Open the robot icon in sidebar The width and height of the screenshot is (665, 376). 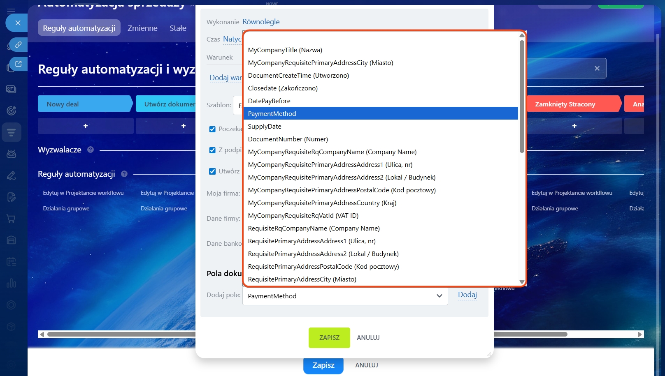point(11,154)
